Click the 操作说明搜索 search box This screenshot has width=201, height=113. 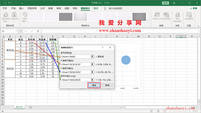click(115, 9)
